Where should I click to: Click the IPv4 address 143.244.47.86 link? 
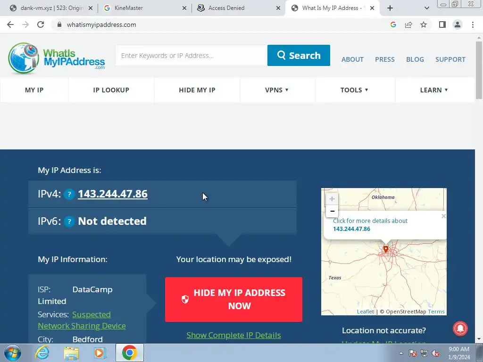[x=113, y=194]
